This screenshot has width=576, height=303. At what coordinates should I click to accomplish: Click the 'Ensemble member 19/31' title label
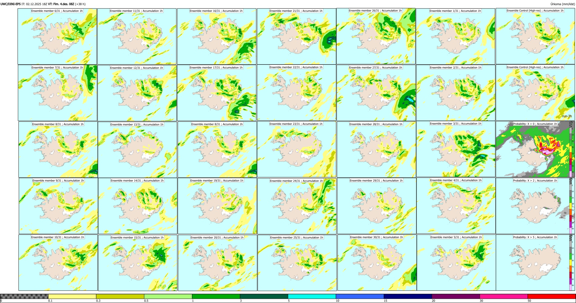217,181
